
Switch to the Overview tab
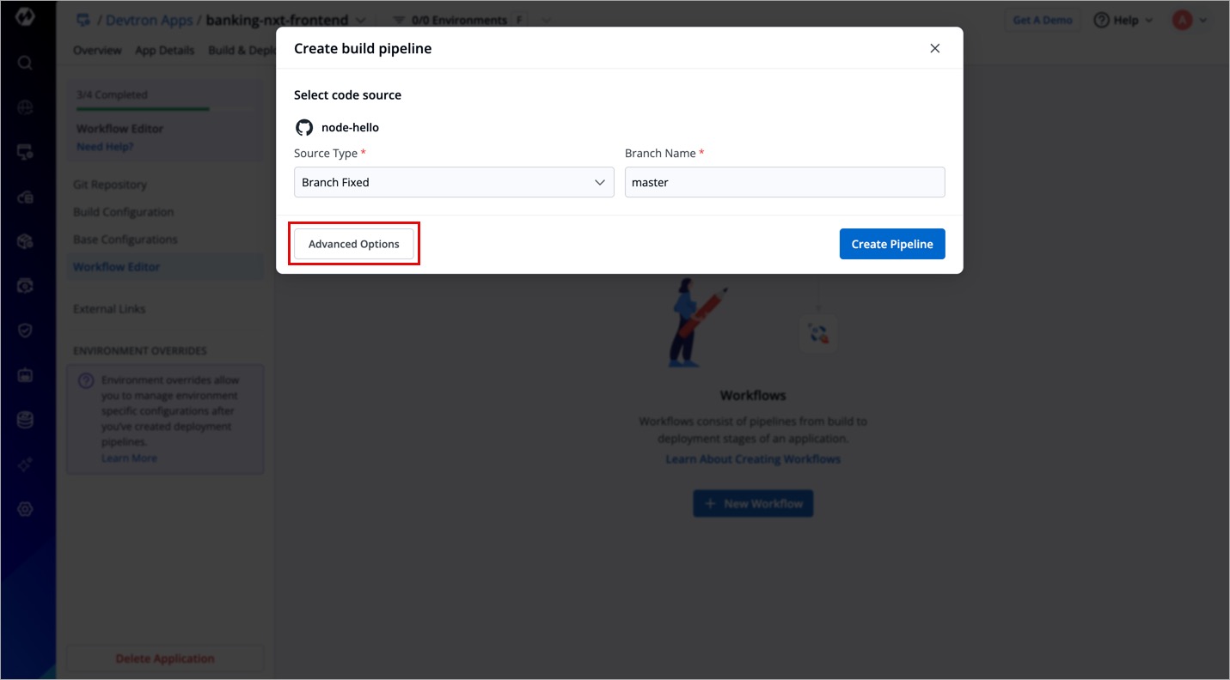[x=97, y=51]
